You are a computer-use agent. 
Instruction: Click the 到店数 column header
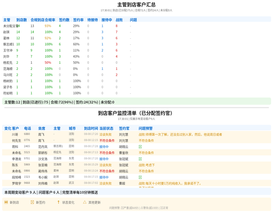tap(21, 20)
